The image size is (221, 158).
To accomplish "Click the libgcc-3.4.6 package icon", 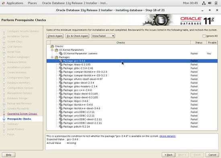I will [61, 101].
